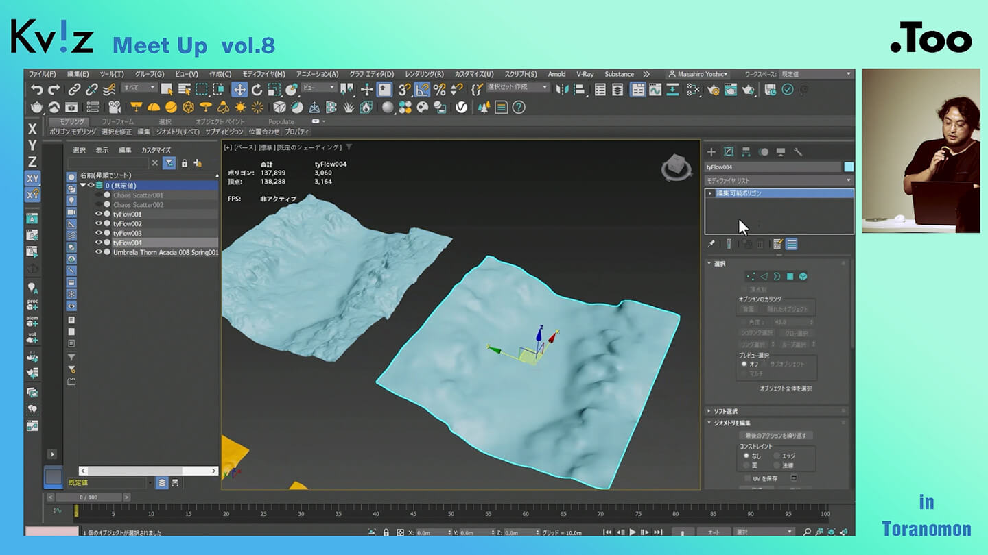Select the Move transform tool
This screenshot has height=555, width=988.
click(239, 89)
